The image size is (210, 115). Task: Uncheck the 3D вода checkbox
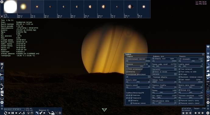tap(180, 75)
